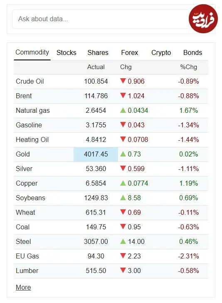Go to the Bonds tab
Screen dimensions: 222x303
pyautogui.click(x=192, y=52)
